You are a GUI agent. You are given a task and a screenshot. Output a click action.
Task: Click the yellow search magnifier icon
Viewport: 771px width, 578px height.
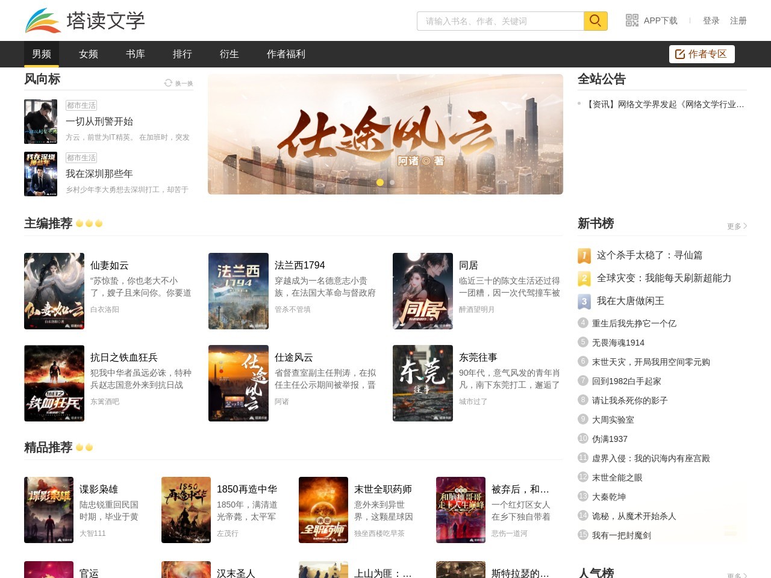(x=595, y=20)
